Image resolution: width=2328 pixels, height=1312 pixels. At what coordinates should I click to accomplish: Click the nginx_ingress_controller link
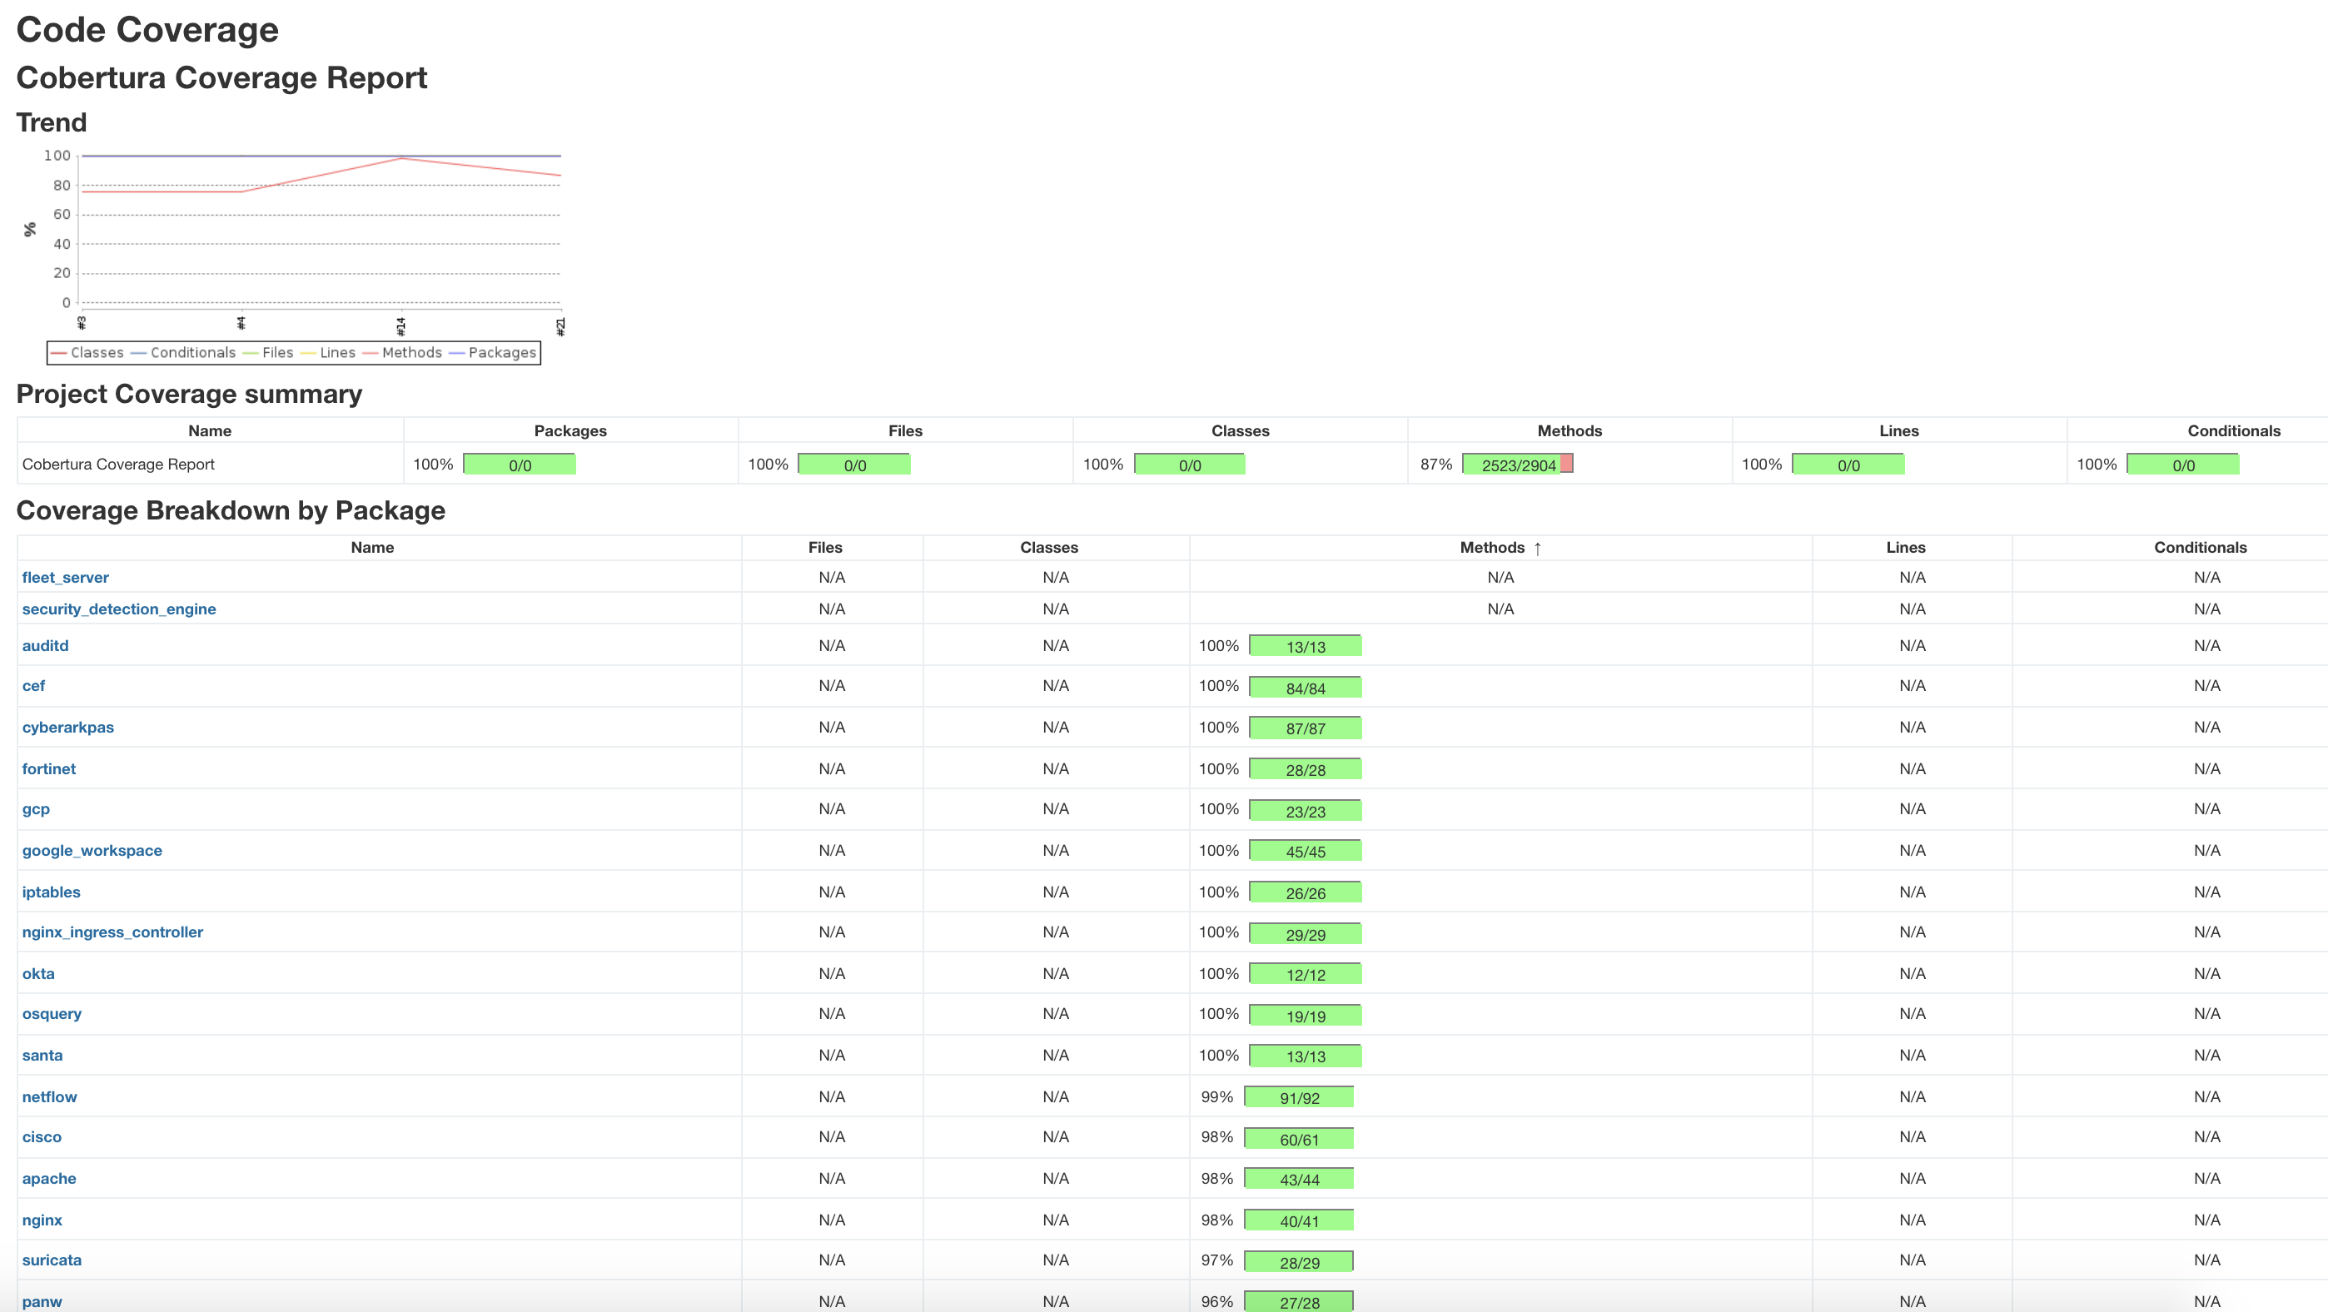point(112,932)
